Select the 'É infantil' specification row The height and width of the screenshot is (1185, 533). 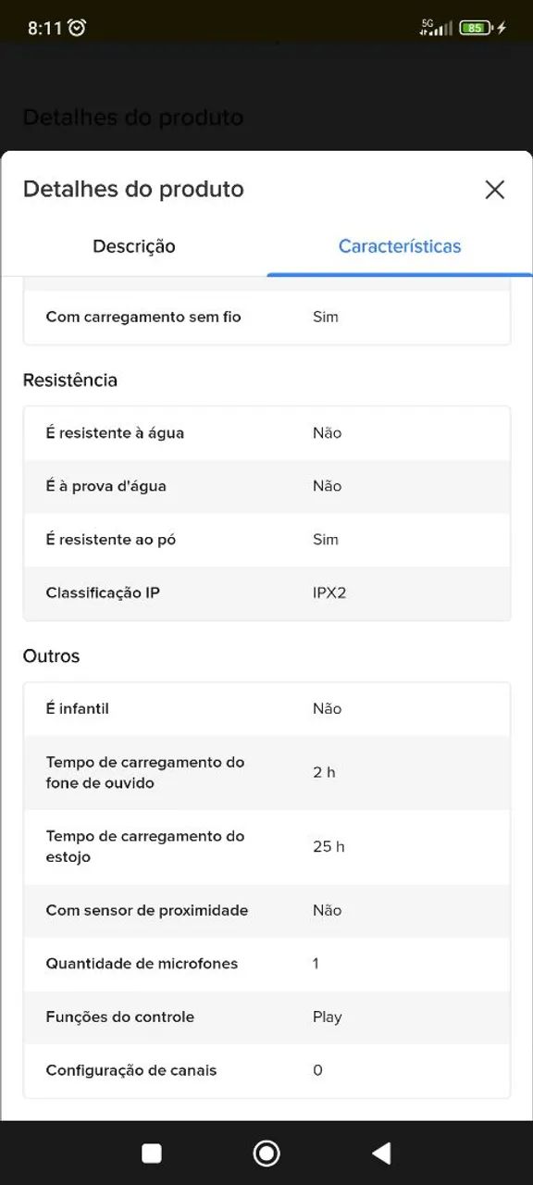(x=266, y=708)
